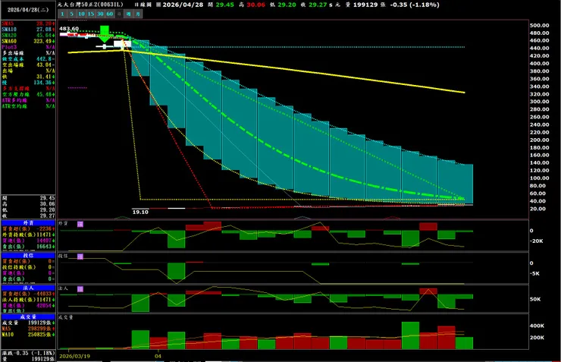Select the 成交量 blue panel header
The image size is (561, 362).
coord(28,317)
